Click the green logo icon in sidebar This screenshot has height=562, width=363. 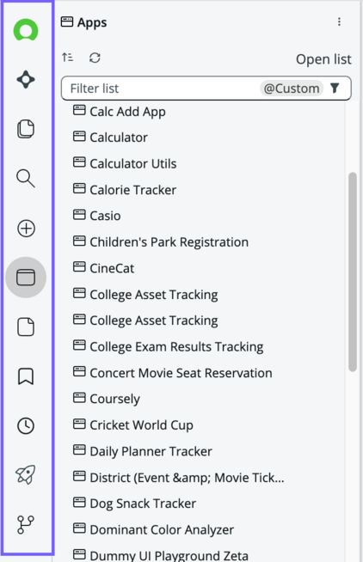click(26, 30)
